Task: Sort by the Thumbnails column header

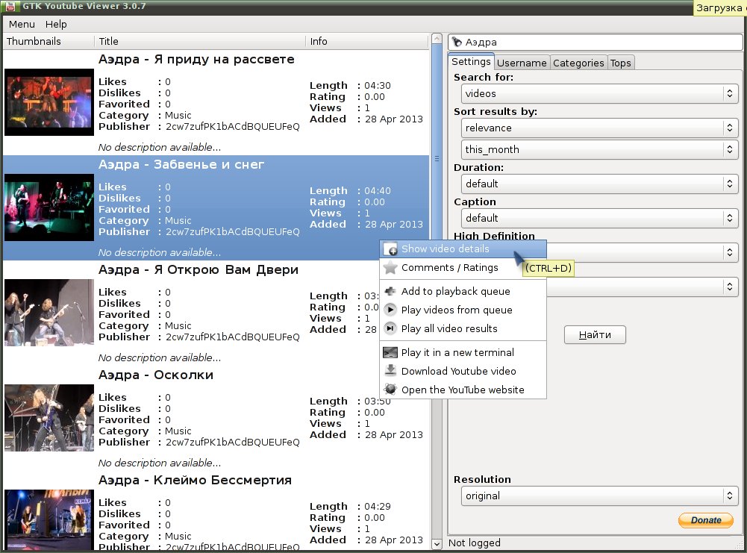Action: coord(49,42)
